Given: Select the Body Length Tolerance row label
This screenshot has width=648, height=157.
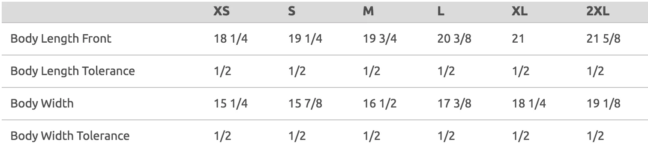Looking at the screenshot, I should pos(72,71).
